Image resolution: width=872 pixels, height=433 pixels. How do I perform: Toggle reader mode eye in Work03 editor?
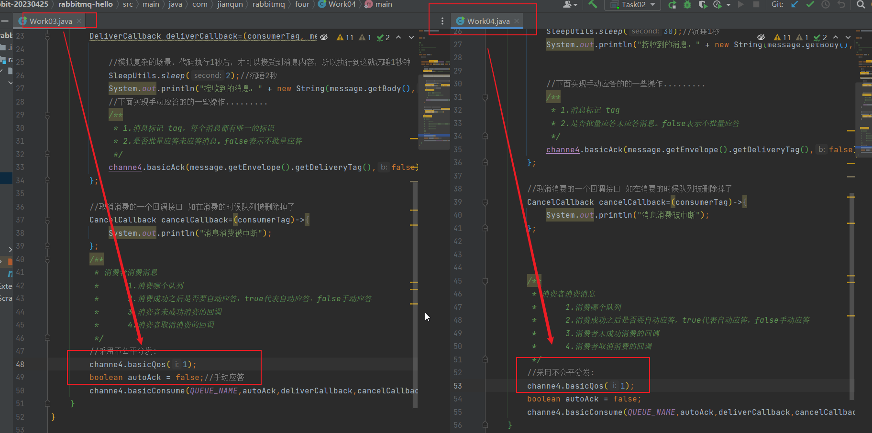pyautogui.click(x=324, y=37)
